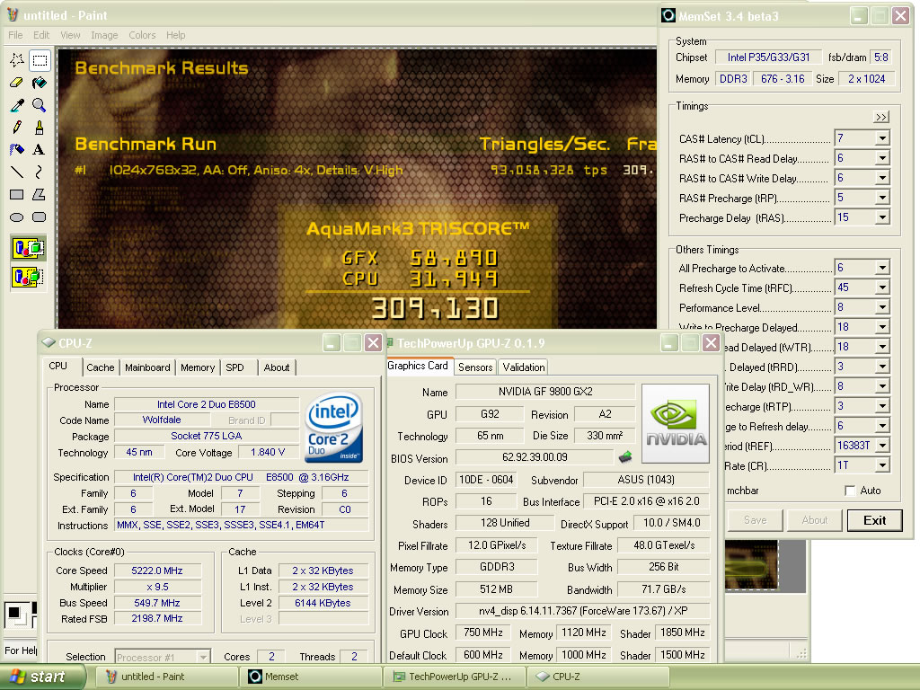Open the Image menu in Paint
Viewport: 920px width, 690px height.
pyautogui.click(x=104, y=35)
